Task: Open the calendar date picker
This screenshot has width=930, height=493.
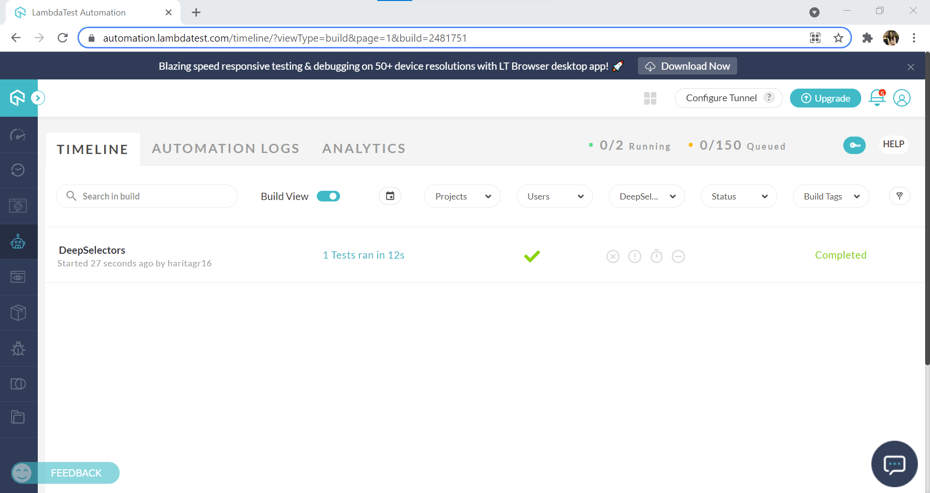Action: [x=390, y=196]
